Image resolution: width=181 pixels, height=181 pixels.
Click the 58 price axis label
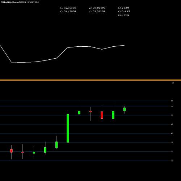tap(172, 101)
